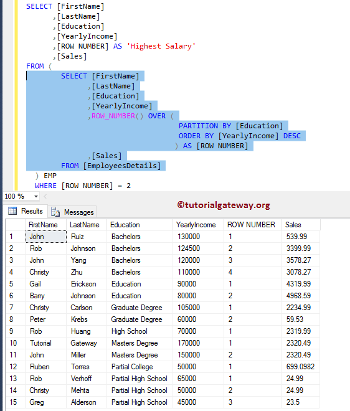Click the yearly income cell 130000

[198, 237]
